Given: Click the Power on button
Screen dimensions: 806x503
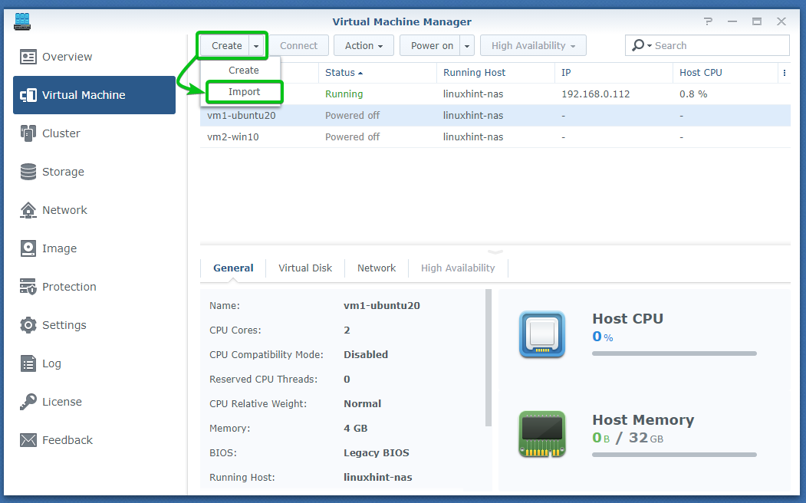Looking at the screenshot, I should click(431, 46).
